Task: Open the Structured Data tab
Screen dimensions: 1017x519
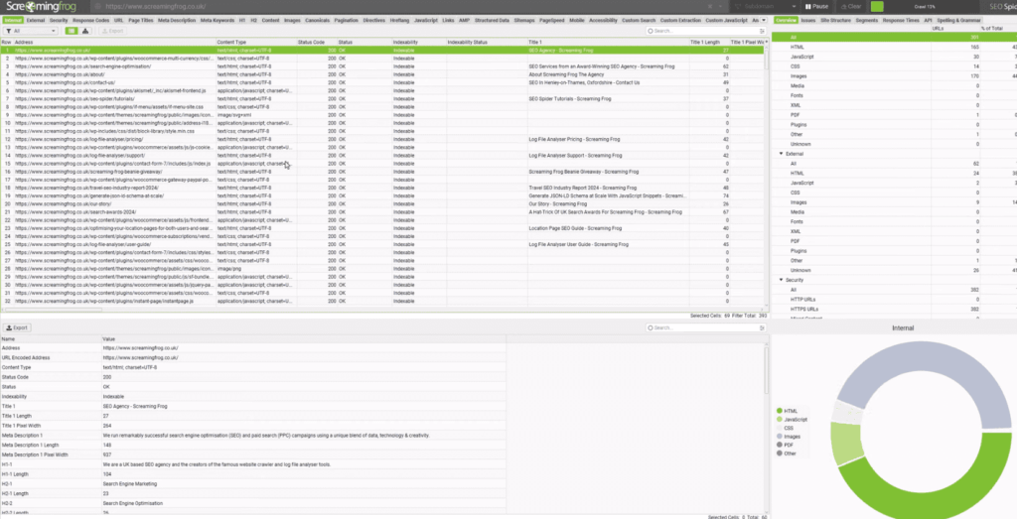Action: (492, 20)
